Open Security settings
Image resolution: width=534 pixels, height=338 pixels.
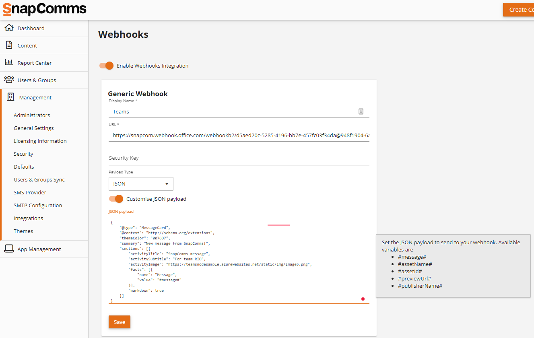pyautogui.click(x=23, y=154)
